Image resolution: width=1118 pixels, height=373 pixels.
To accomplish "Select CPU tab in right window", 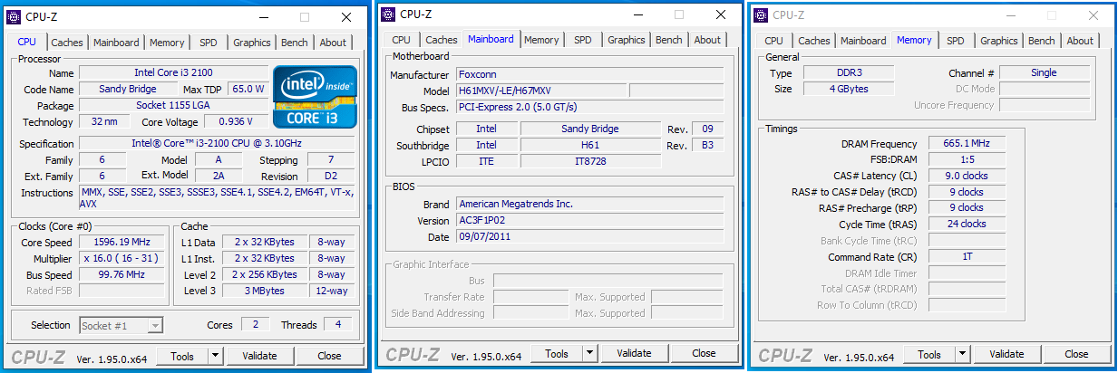I will (x=774, y=41).
